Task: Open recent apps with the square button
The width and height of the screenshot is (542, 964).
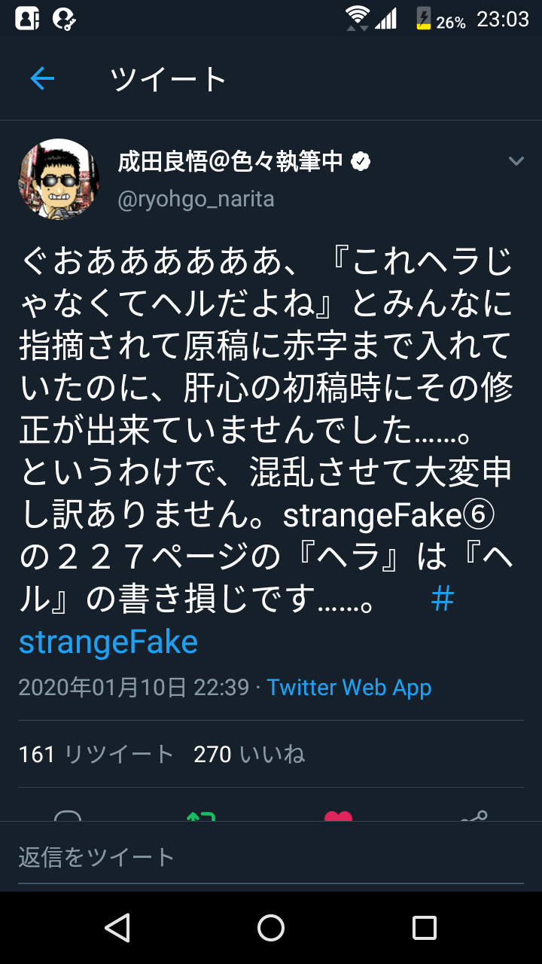Action: coord(424,928)
